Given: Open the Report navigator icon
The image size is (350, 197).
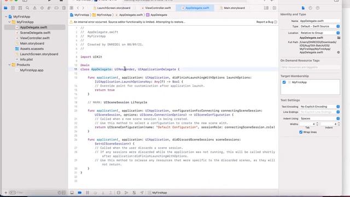Looking at the screenshot, I should coord(64,8).
